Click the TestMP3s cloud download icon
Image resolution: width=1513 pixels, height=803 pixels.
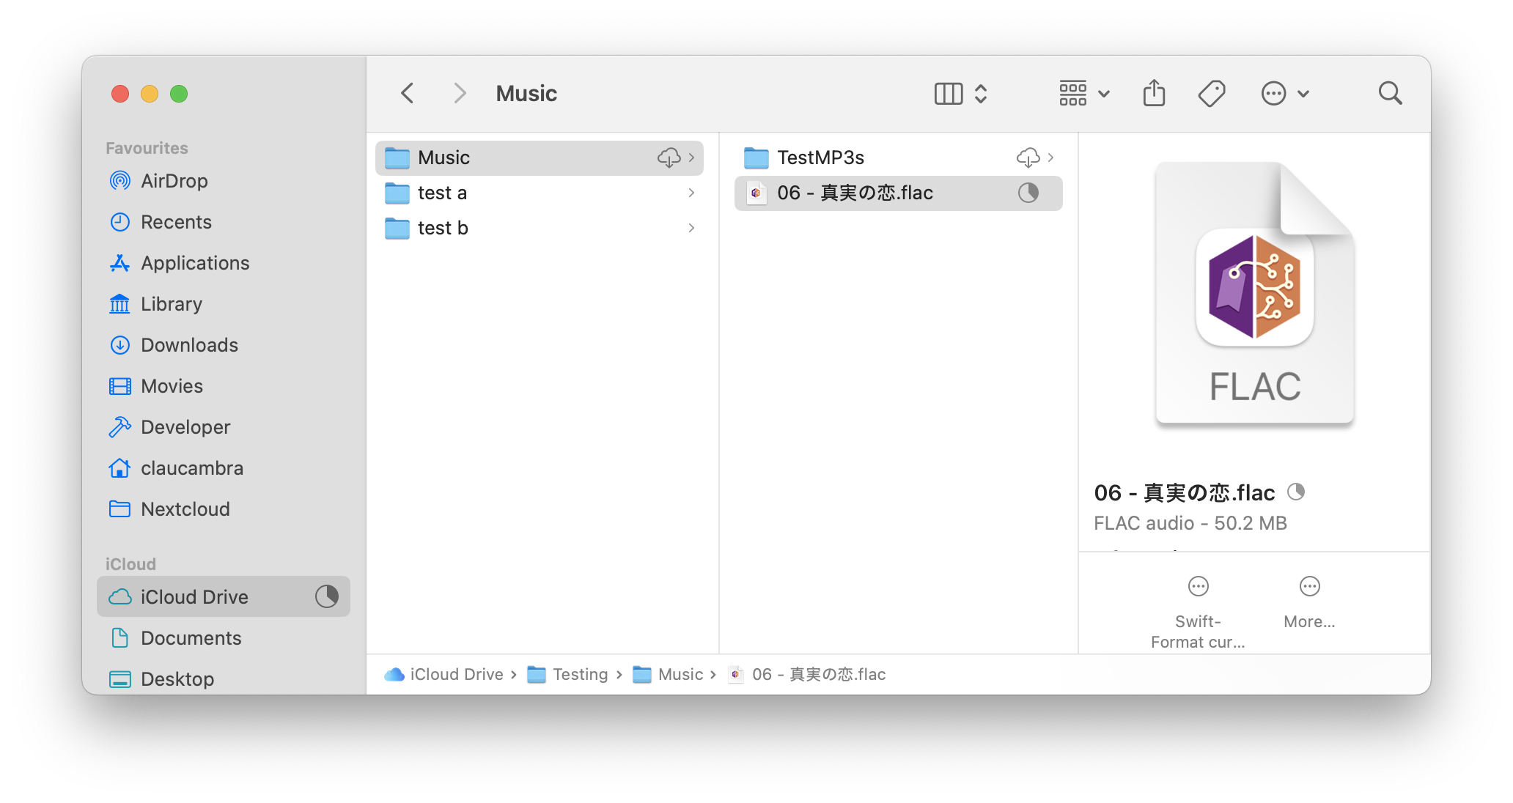pyautogui.click(x=1028, y=158)
